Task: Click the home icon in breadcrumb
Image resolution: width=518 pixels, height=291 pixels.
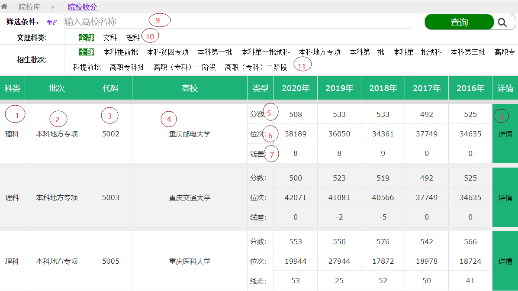Action: click(x=4, y=6)
